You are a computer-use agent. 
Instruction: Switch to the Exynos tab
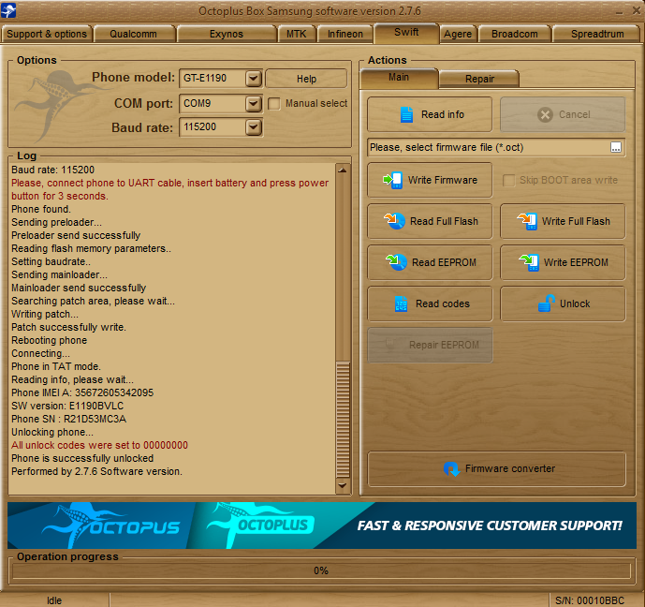tap(227, 34)
